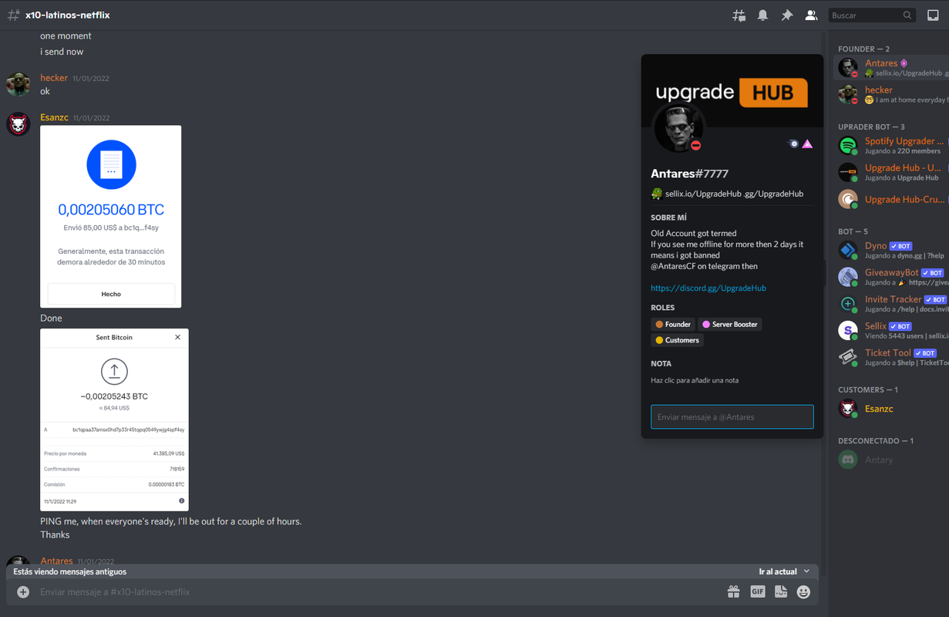Screen dimensions: 949x617
Task: Click the channel hash icon in header
Action: (x=13, y=15)
